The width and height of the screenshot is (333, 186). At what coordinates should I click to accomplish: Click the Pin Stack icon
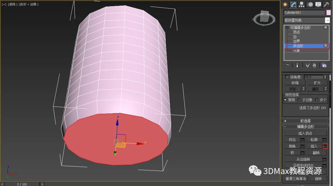[287, 65]
